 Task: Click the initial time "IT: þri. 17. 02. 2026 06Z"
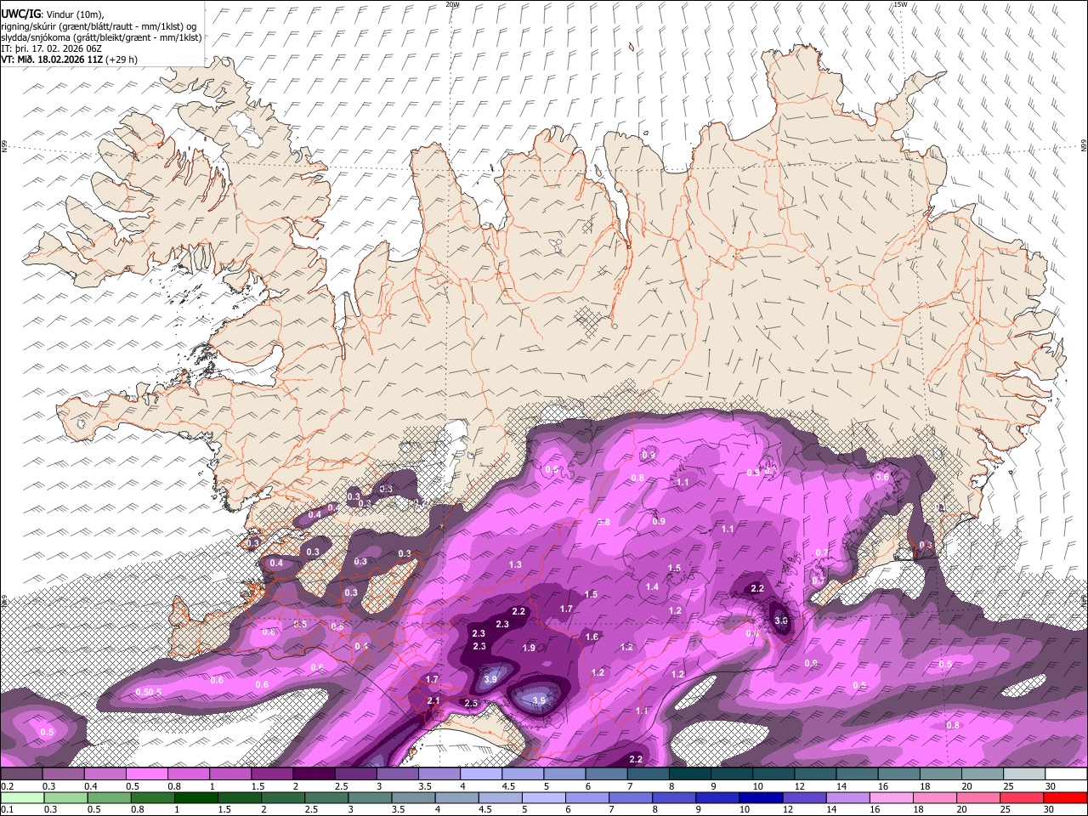[x=52, y=48]
